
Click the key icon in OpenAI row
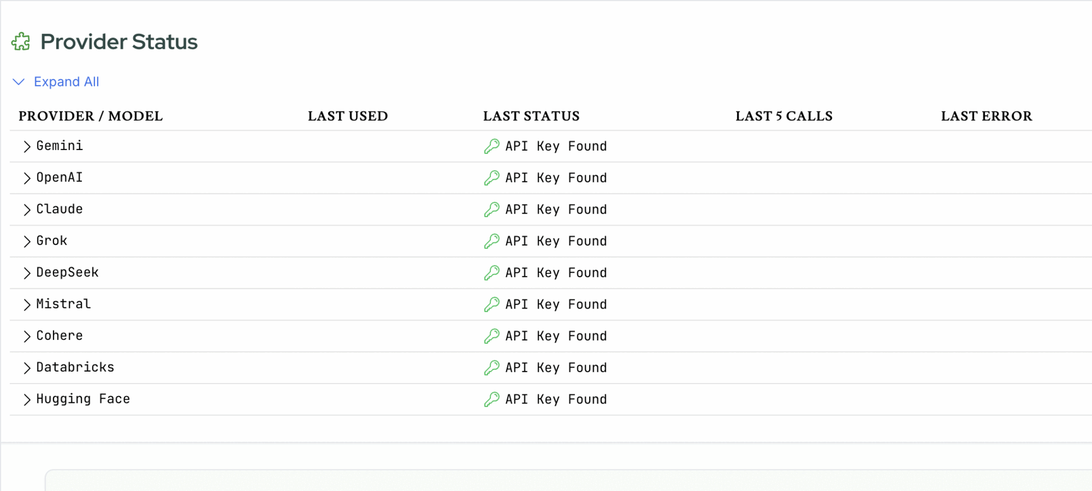(492, 178)
